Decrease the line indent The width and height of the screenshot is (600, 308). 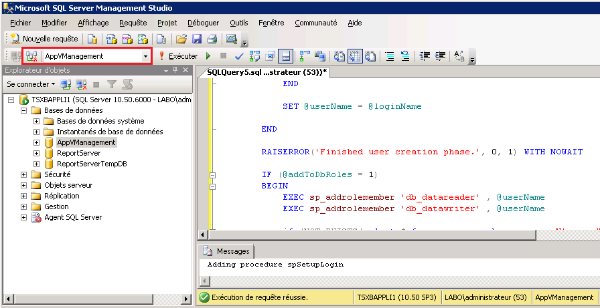425,57
